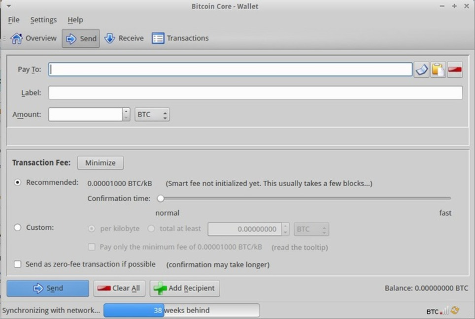This screenshot has height=319, width=475.
Task: Maximize the Bitcoin Core window
Action: coord(454,6)
